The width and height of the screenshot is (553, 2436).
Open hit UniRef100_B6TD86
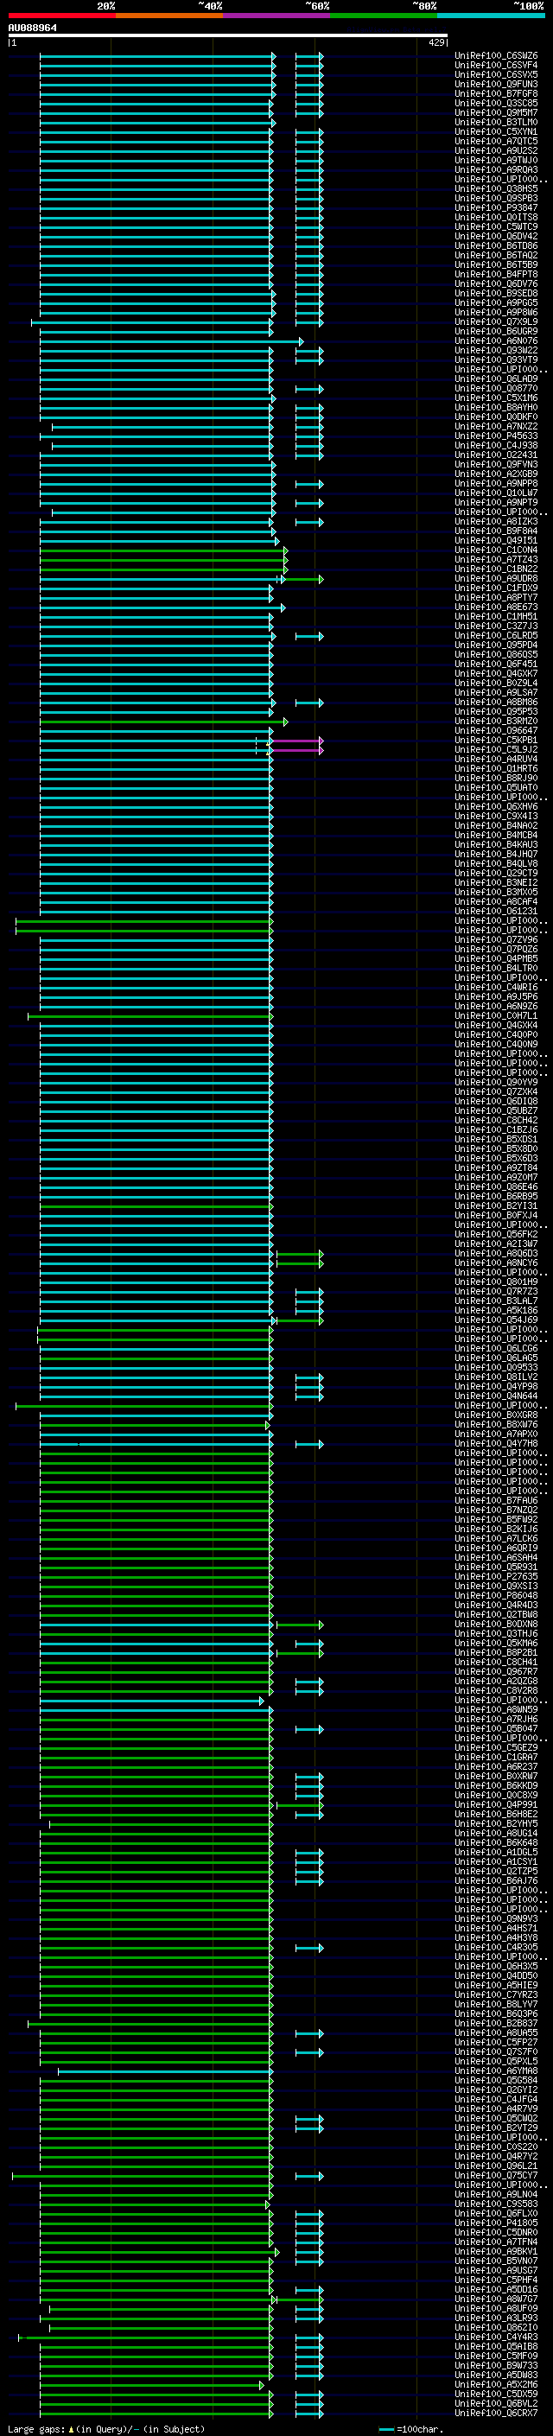click(x=496, y=246)
